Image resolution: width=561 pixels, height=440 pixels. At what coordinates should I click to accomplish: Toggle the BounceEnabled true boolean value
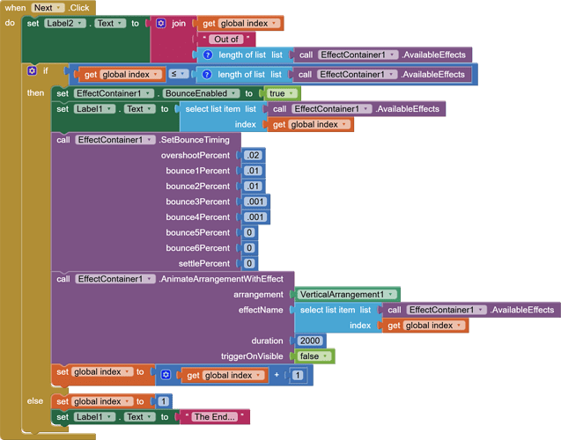(283, 93)
